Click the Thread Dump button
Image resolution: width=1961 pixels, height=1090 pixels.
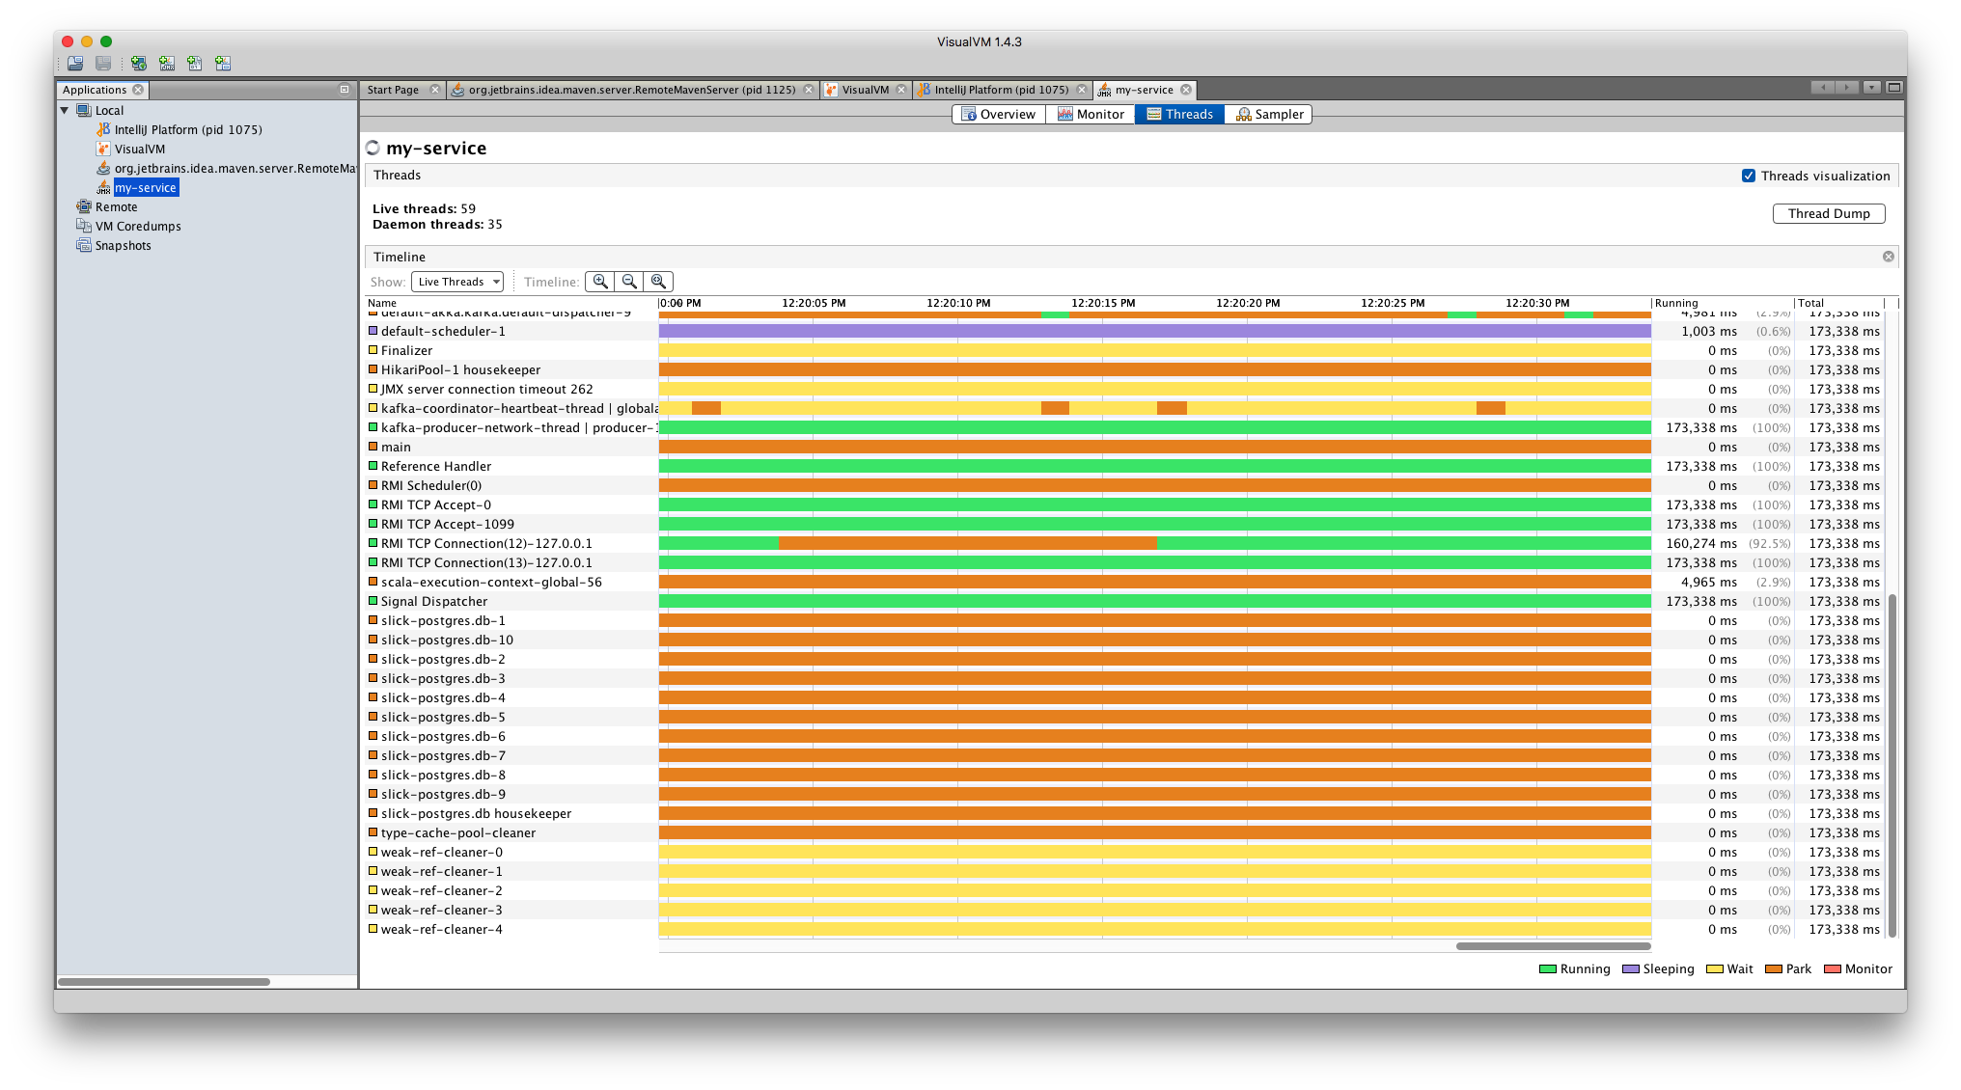[x=1828, y=214]
